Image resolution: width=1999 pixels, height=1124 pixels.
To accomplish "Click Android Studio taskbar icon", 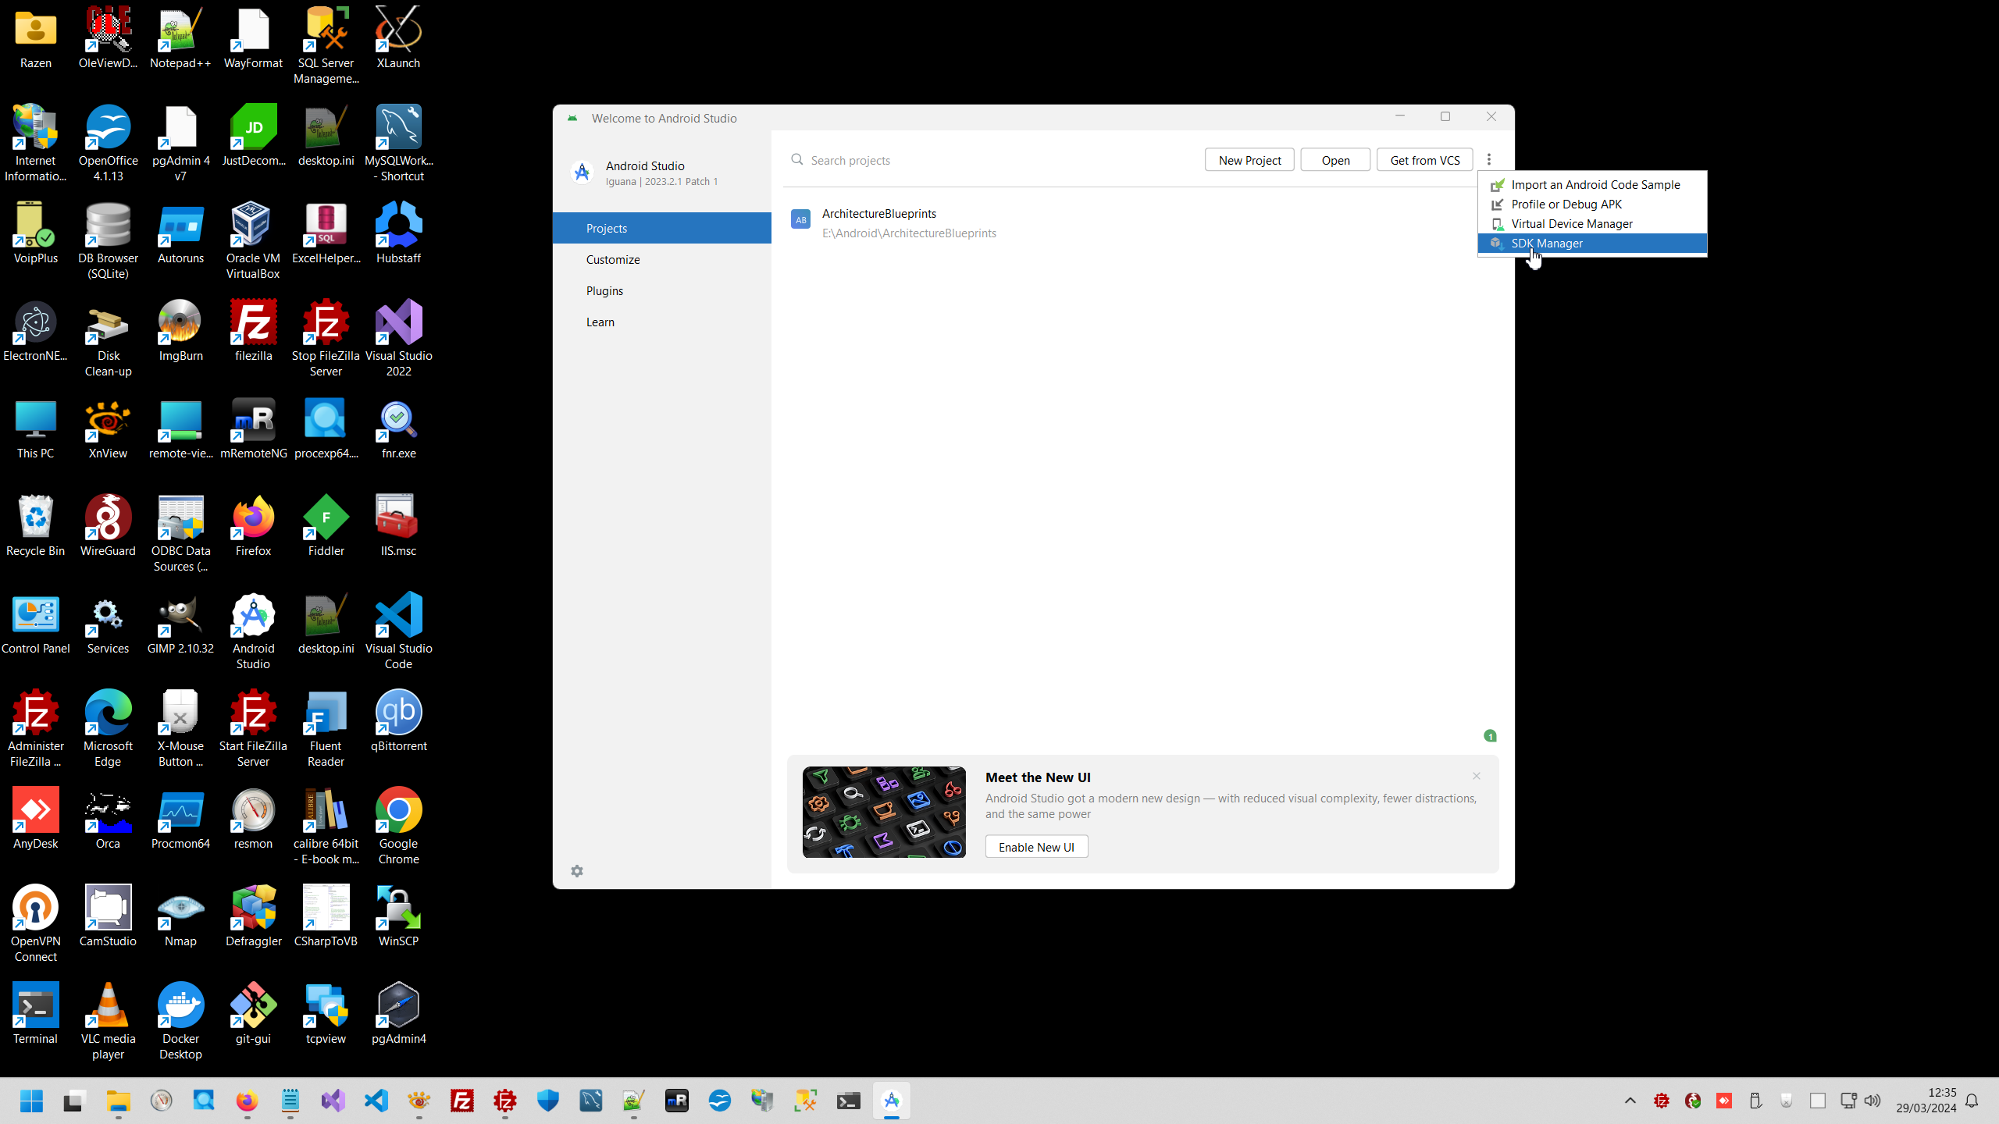I will pyautogui.click(x=891, y=1101).
